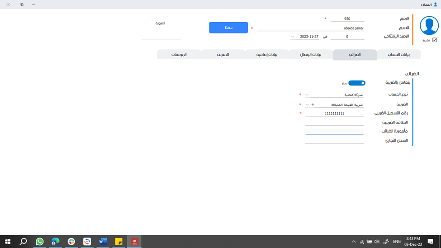Image resolution: width=441 pixels, height=248 pixels.
Task: Click the 'السجل التجاري' commercial register field
Action: pyautogui.click(x=334, y=141)
